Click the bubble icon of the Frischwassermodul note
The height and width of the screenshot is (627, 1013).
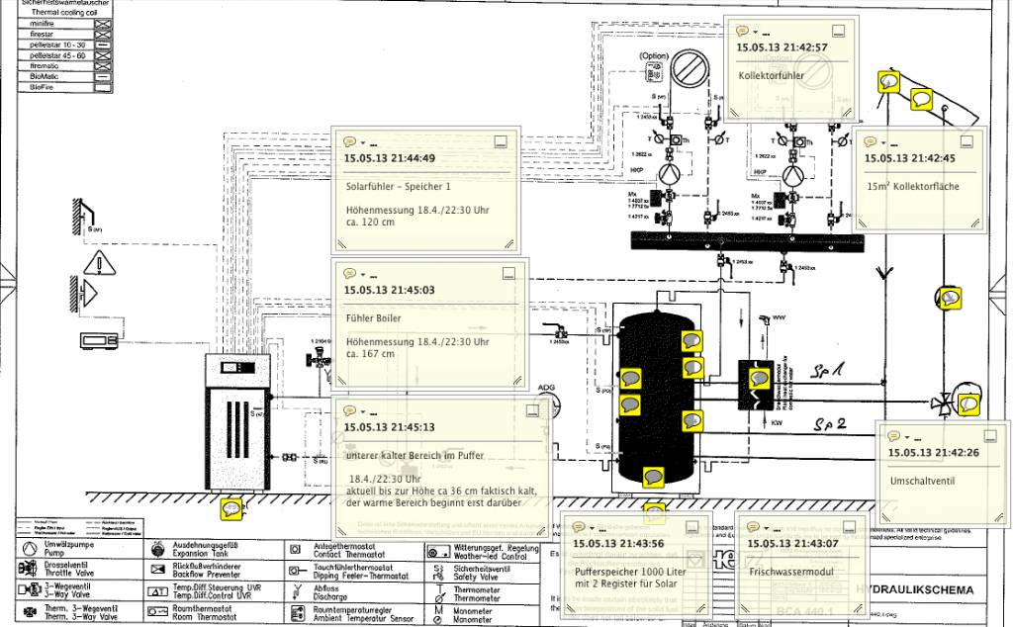tap(753, 527)
